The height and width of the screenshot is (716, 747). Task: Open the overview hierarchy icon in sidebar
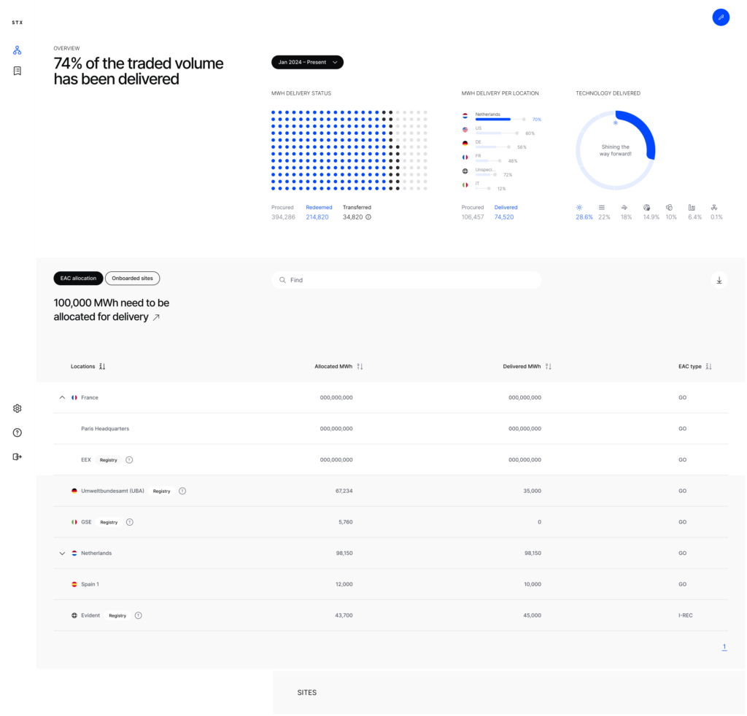point(18,50)
